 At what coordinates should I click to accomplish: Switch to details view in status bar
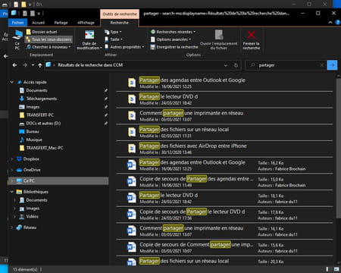point(327,269)
